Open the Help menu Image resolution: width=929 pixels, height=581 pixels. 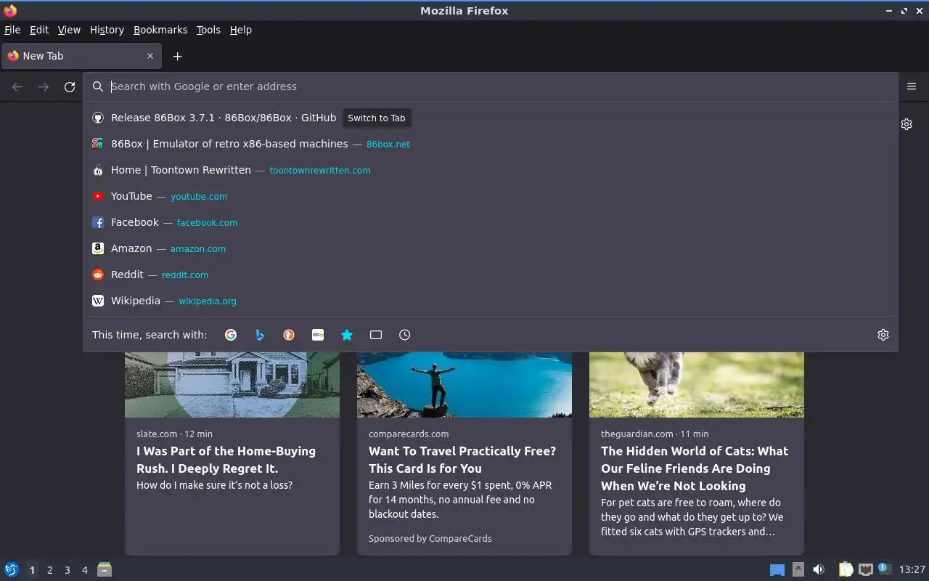point(240,30)
